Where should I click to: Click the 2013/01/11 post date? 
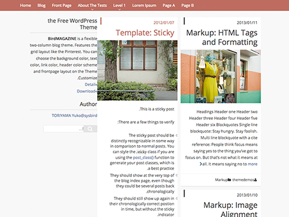tap(247, 23)
